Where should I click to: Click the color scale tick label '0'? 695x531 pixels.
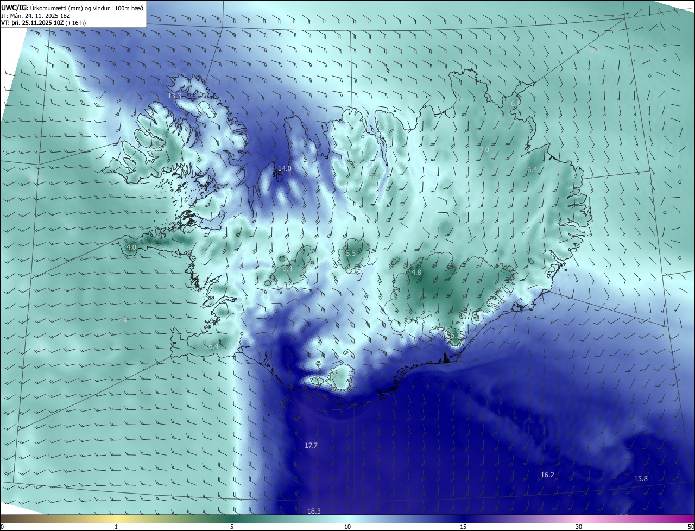tap(2, 527)
